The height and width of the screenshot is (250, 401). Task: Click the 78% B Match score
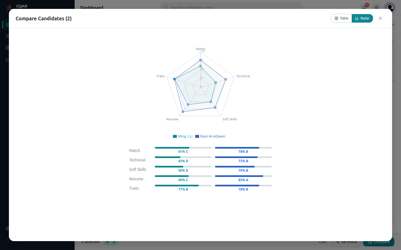[243, 152]
